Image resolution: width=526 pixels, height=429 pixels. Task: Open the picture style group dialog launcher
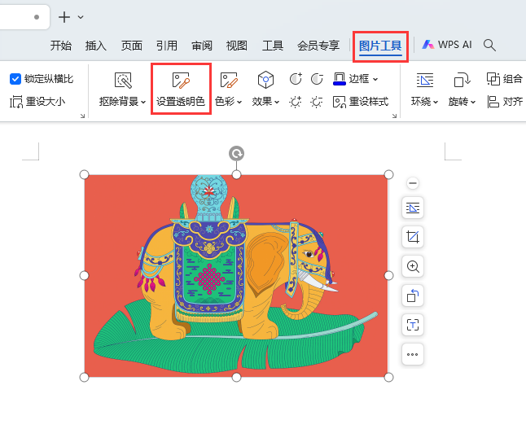click(394, 116)
